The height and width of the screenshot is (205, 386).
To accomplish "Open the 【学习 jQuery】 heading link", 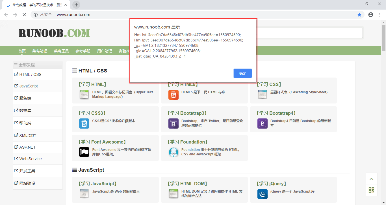I will (271, 184).
